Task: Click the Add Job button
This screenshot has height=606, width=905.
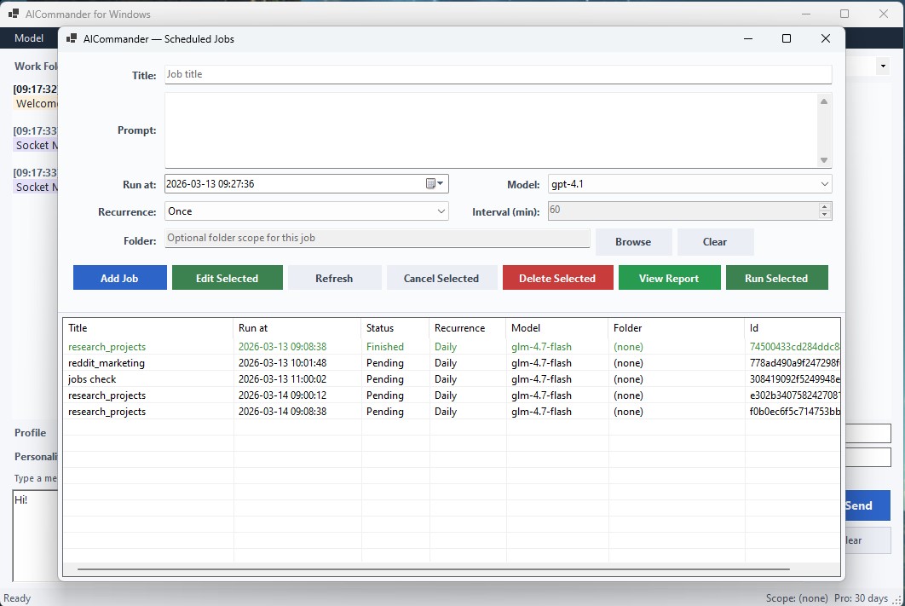Action: pos(119,277)
